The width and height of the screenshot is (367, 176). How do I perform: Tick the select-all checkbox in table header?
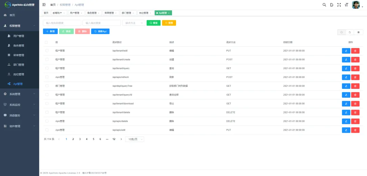(47, 42)
